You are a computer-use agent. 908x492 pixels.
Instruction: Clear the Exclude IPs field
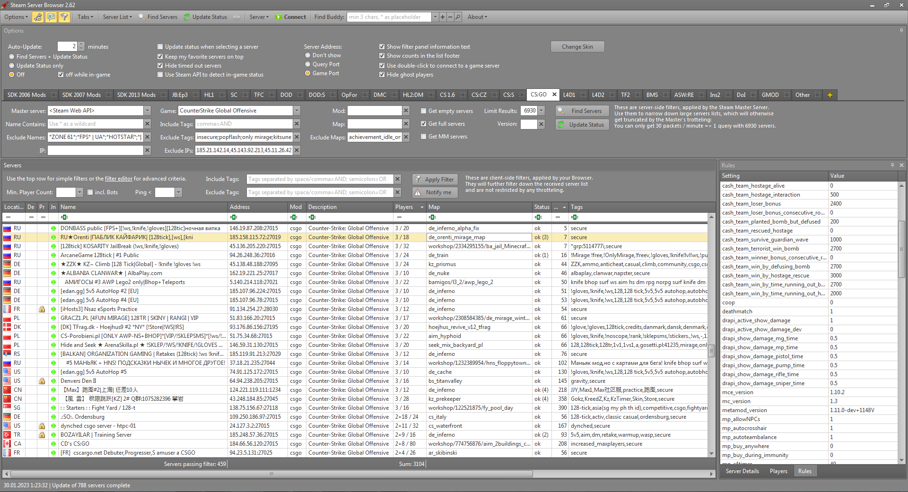297,150
